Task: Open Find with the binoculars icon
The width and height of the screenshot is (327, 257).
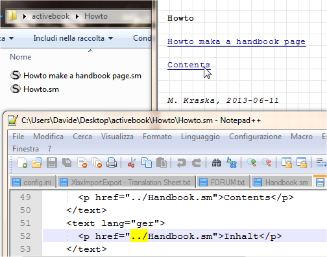Action: (216, 162)
